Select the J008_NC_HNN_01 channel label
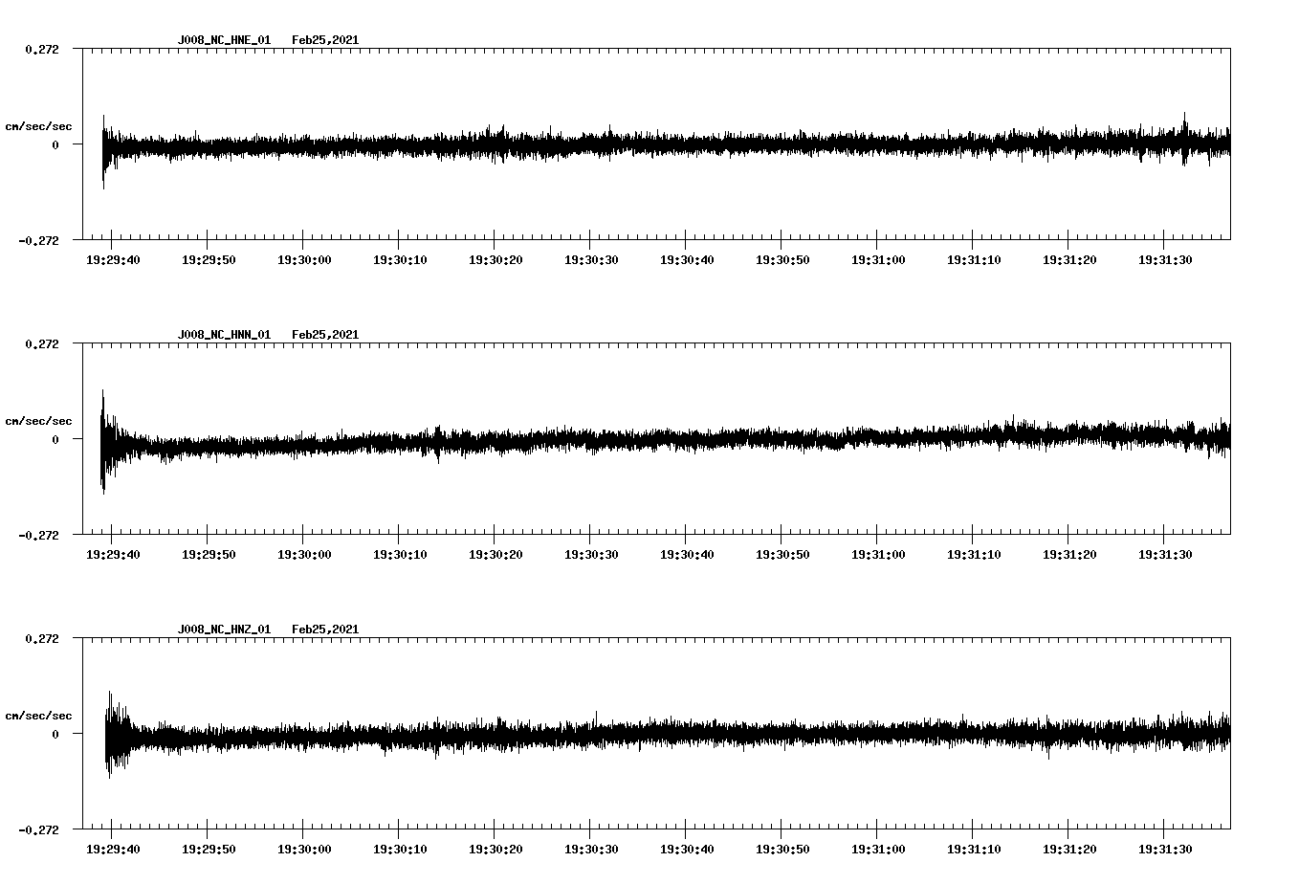This screenshot has width=1299, height=884. coord(223,334)
